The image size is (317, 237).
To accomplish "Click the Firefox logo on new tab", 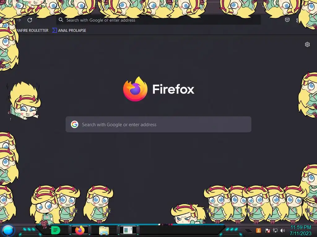I will coord(135,89).
